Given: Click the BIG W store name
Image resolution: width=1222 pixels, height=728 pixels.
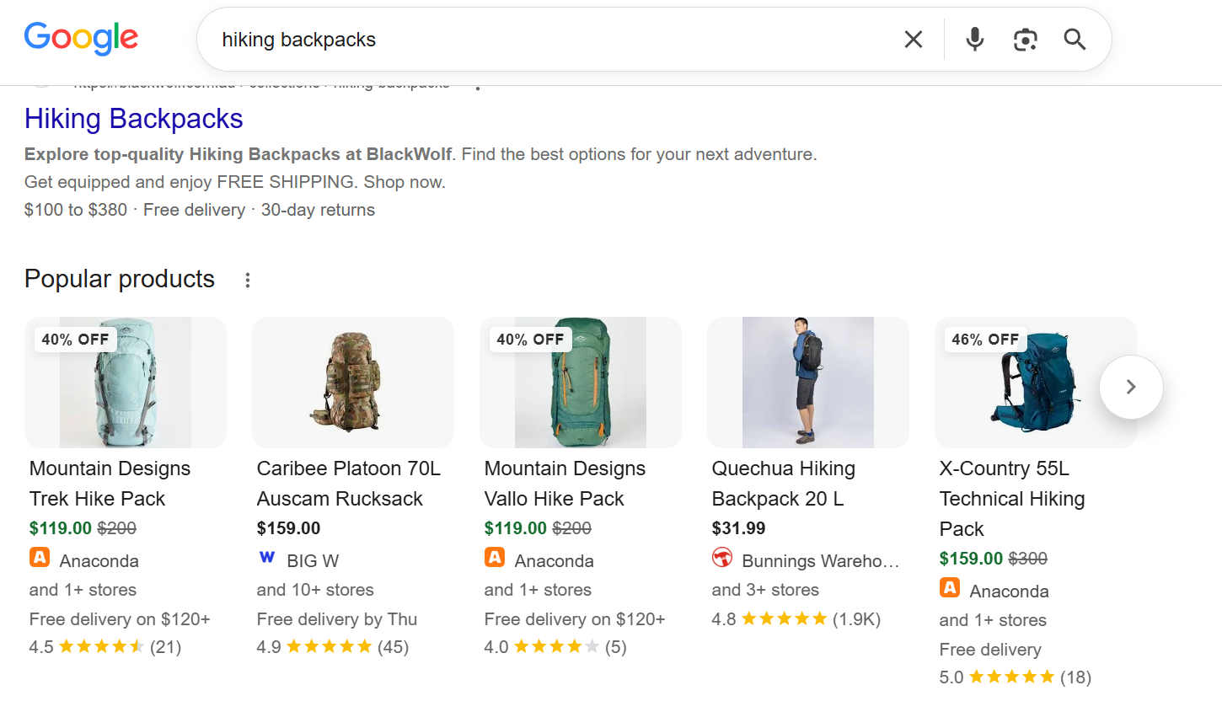Looking at the screenshot, I should [313, 561].
